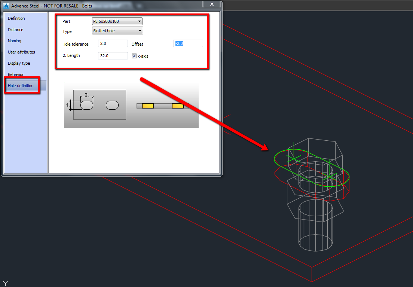Enable x-axis for the slotted hole
This screenshot has height=287, width=413.
pyautogui.click(x=134, y=55)
